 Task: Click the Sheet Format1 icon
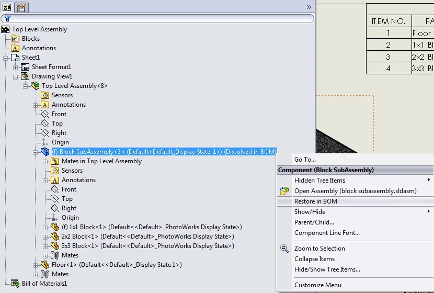(x=25, y=67)
